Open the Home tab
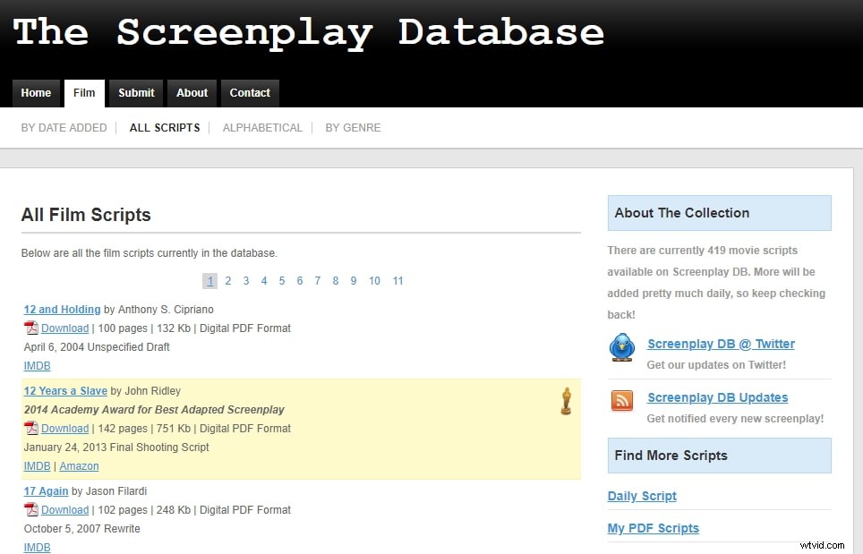Viewport: 863px width, 554px height. coord(36,93)
